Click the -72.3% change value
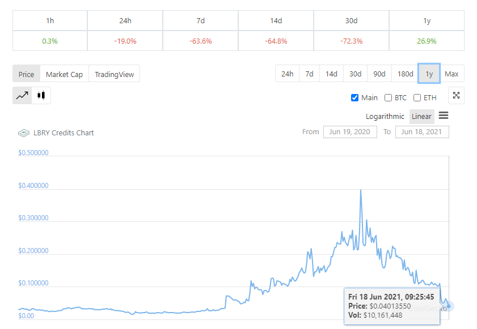The height and width of the screenshot is (329, 477). click(x=351, y=41)
